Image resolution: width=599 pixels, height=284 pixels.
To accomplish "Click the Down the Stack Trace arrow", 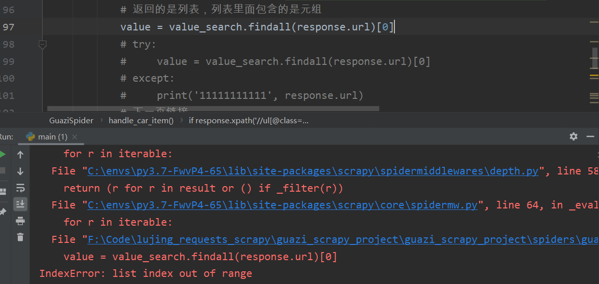I will click(20, 171).
